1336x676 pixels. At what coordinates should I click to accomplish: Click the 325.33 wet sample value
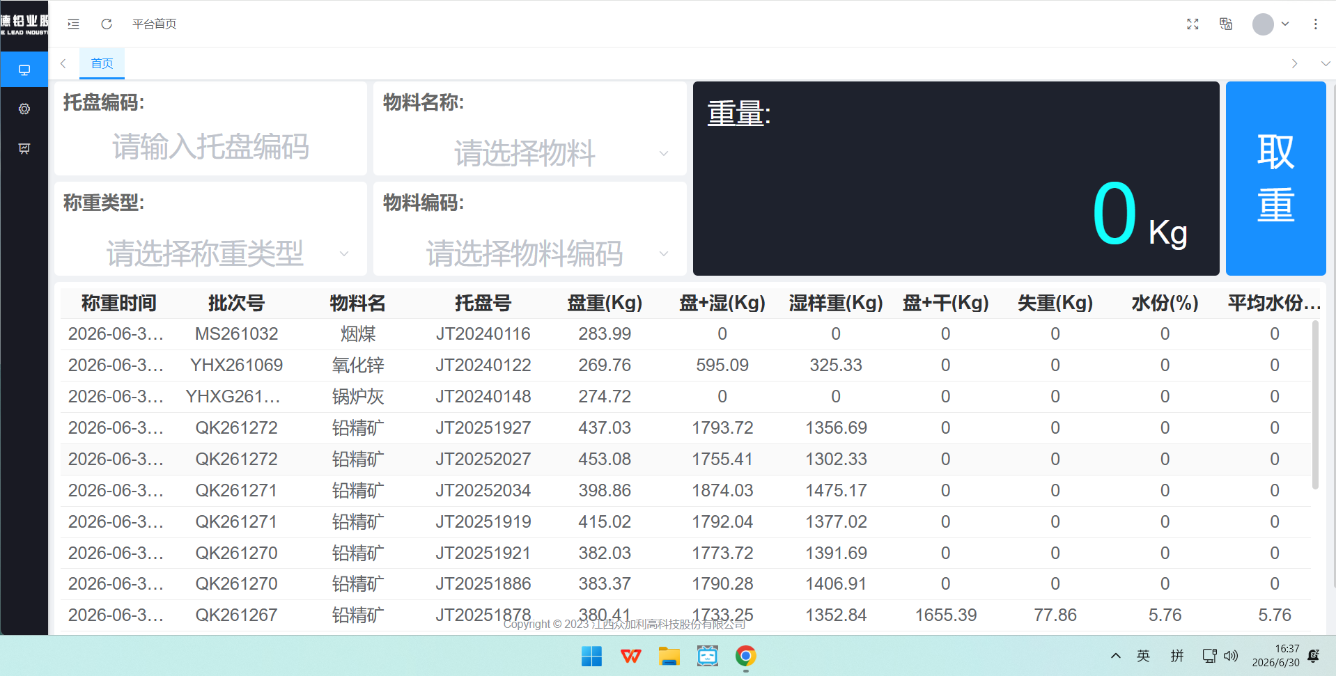(836, 365)
